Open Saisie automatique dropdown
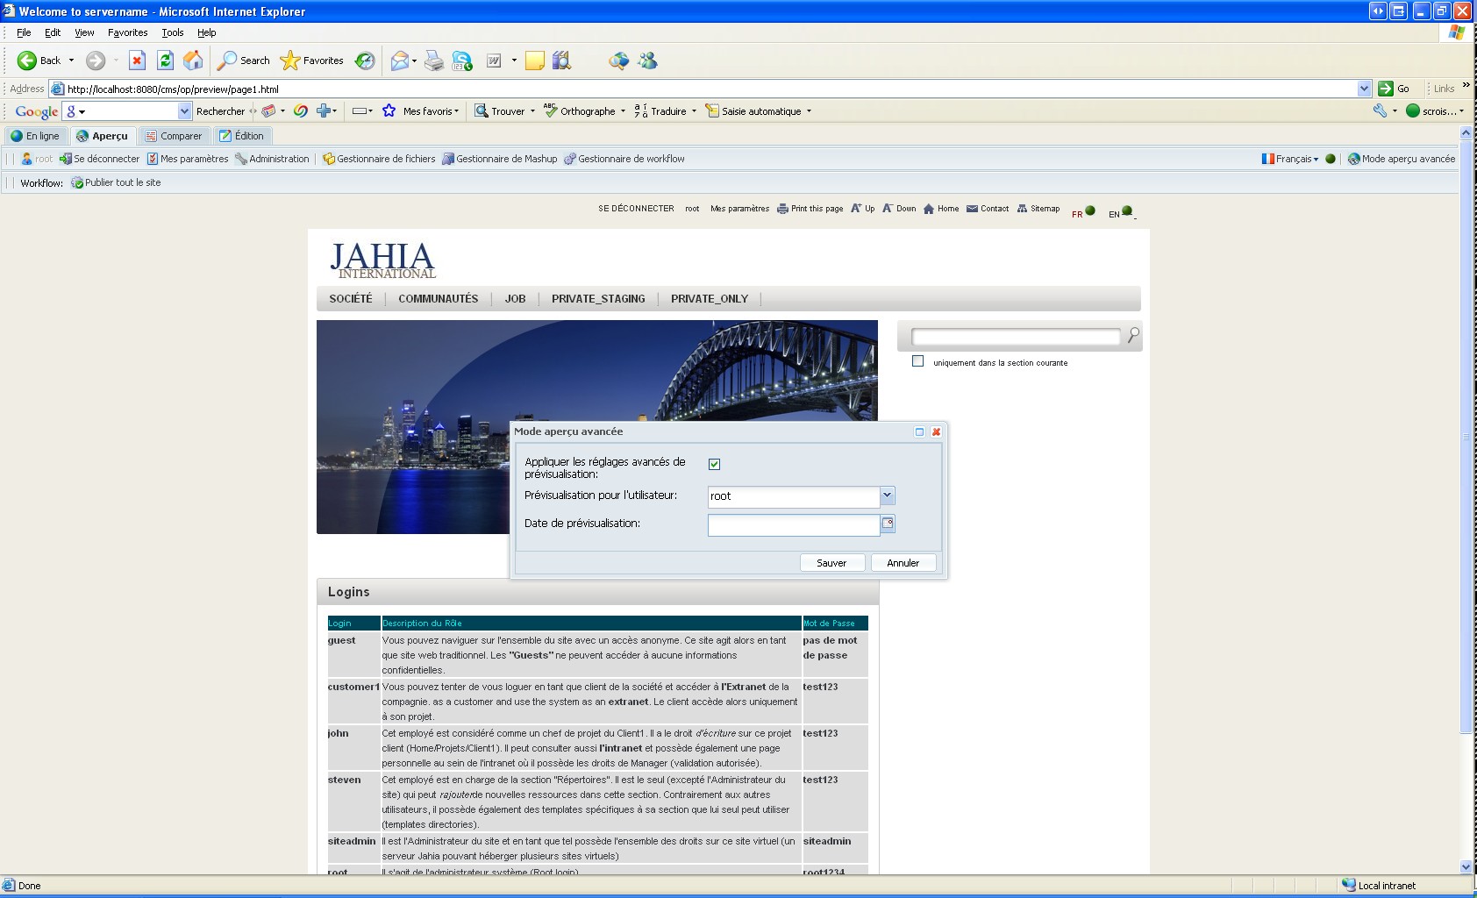 point(759,111)
